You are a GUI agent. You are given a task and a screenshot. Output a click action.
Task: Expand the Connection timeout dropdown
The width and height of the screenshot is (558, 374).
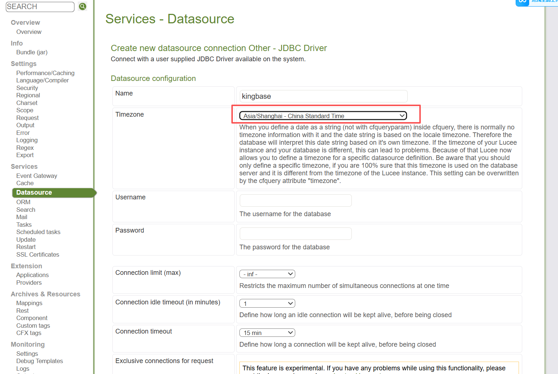coord(267,333)
